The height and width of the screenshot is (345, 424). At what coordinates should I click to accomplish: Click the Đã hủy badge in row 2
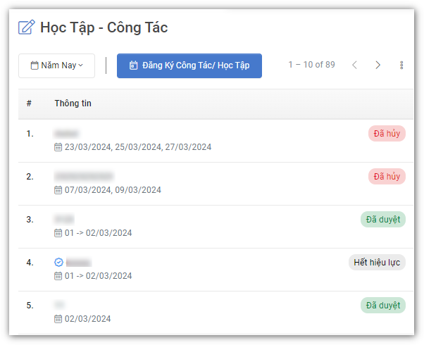click(387, 177)
